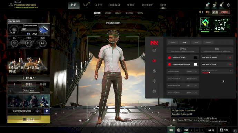Open the CAREER main menu tab

click(99, 5)
